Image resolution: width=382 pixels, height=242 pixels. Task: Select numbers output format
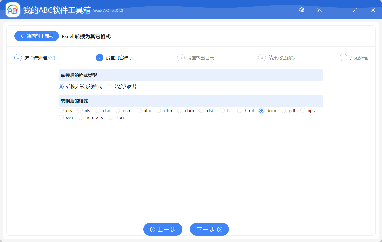80,117
